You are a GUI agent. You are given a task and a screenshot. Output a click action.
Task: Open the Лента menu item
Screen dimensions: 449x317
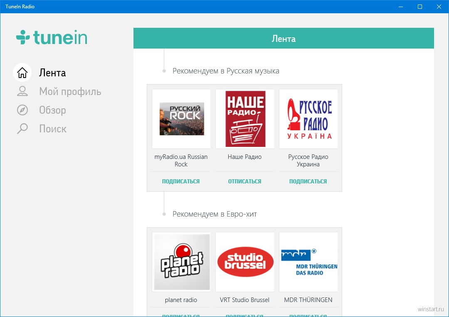[x=52, y=73]
